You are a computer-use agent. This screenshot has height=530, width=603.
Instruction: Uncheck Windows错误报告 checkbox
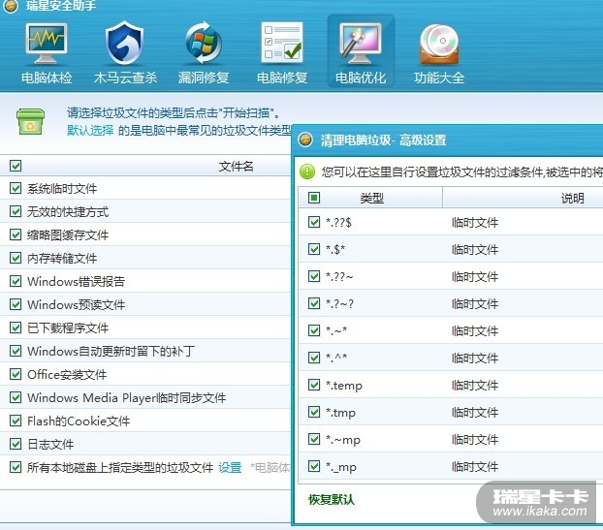tap(16, 281)
